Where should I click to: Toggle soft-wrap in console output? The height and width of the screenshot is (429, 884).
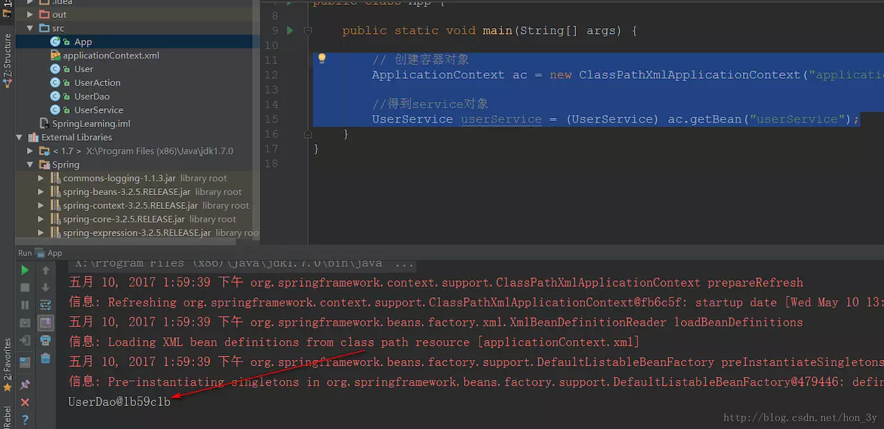pyautogui.click(x=46, y=304)
